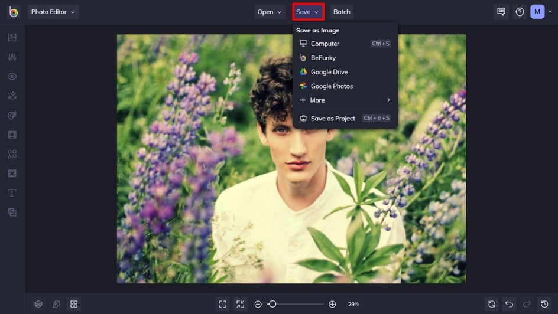Image resolution: width=558 pixels, height=314 pixels.
Task: Click the M user avatar
Action: 537,12
